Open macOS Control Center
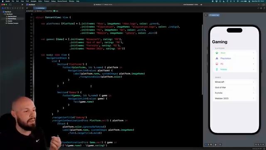Screen dimensions: 266x150 249,1
